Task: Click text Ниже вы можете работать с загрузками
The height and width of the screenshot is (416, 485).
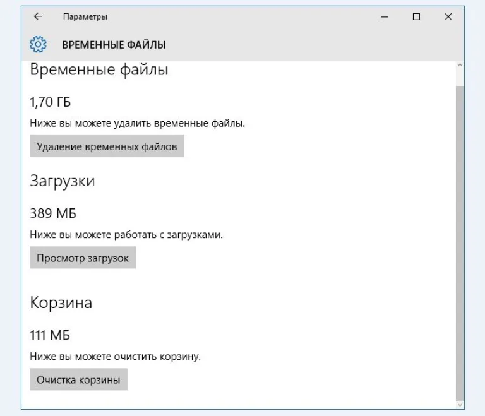Action: tap(126, 235)
